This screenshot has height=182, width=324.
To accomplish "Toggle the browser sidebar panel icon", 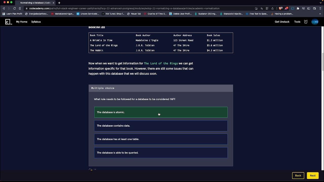I will click(309, 8).
